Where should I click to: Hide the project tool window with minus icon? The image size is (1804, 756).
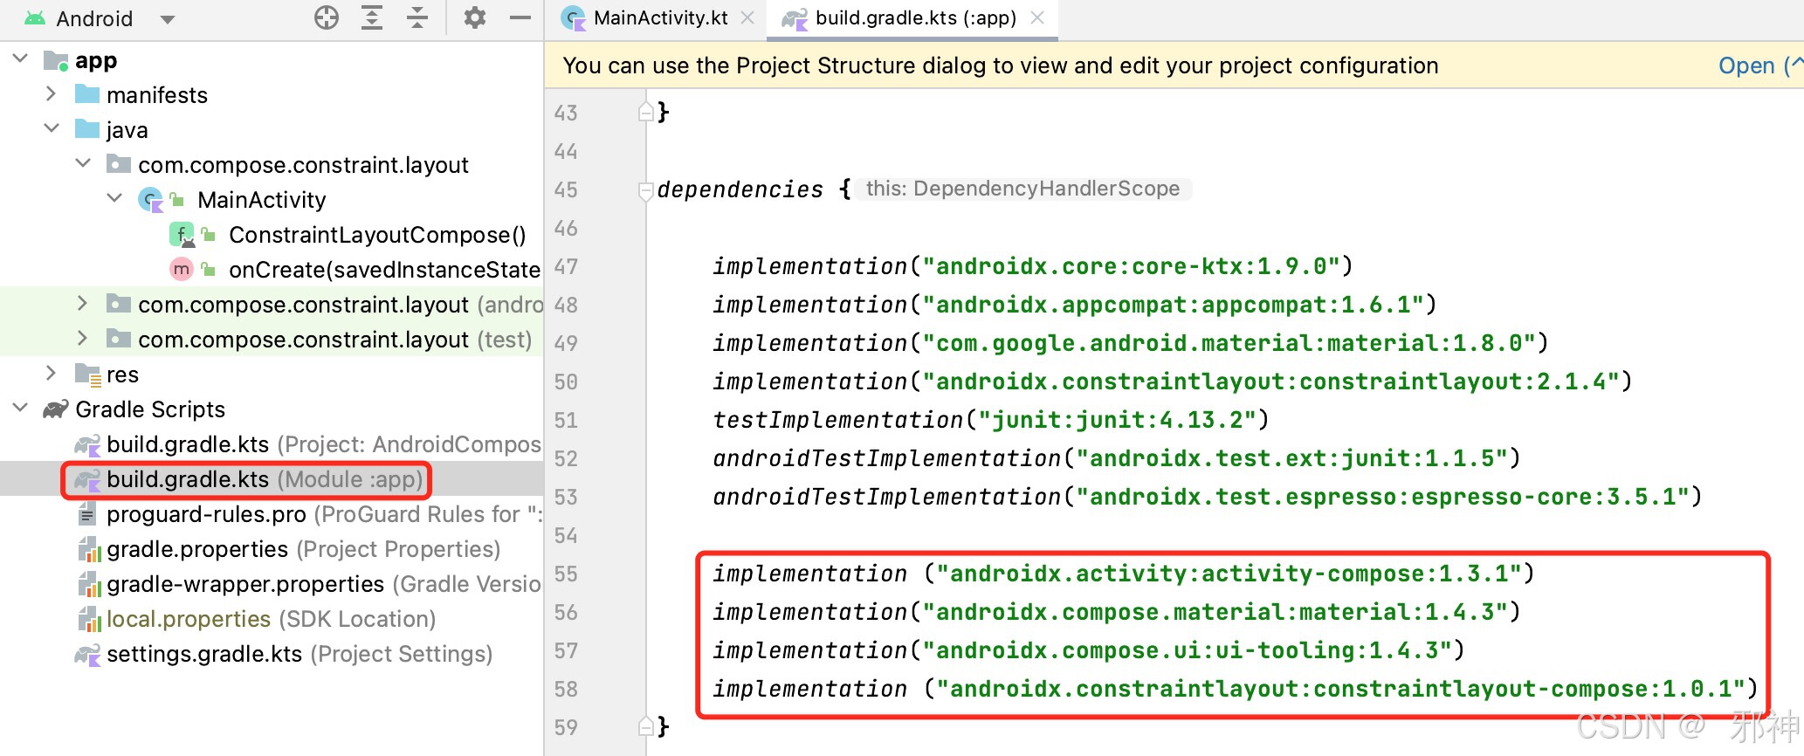pos(520,17)
